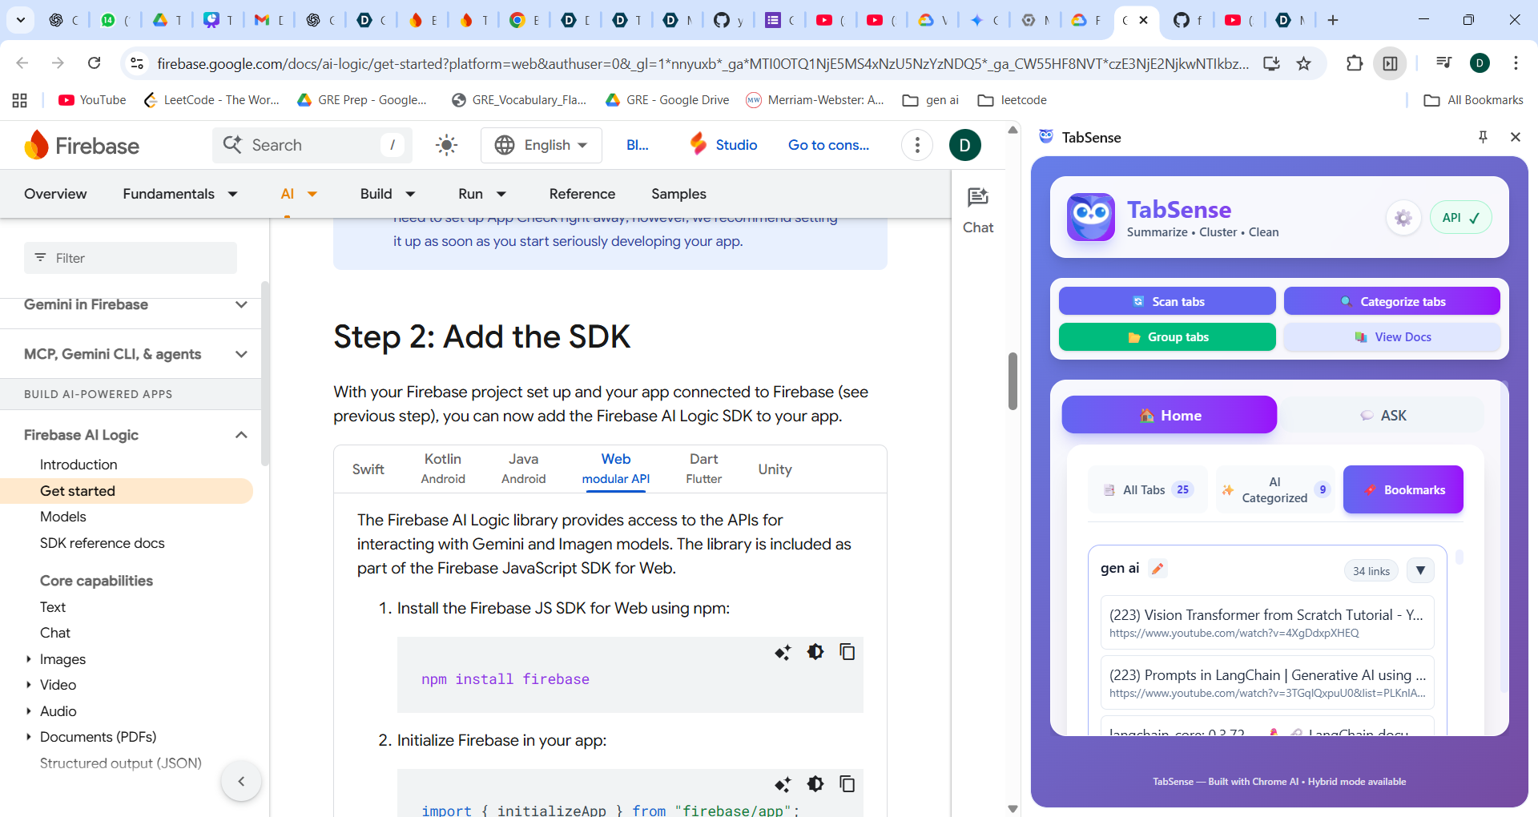Select the Swift platform tab
The height and width of the screenshot is (817, 1538).
(x=368, y=469)
